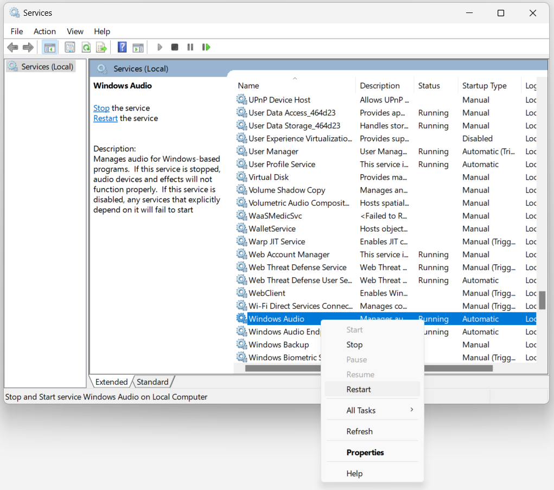Click the Show/Hide Console Tree toolbar icon
The image size is (554, 490).
(x=50, y=47)
